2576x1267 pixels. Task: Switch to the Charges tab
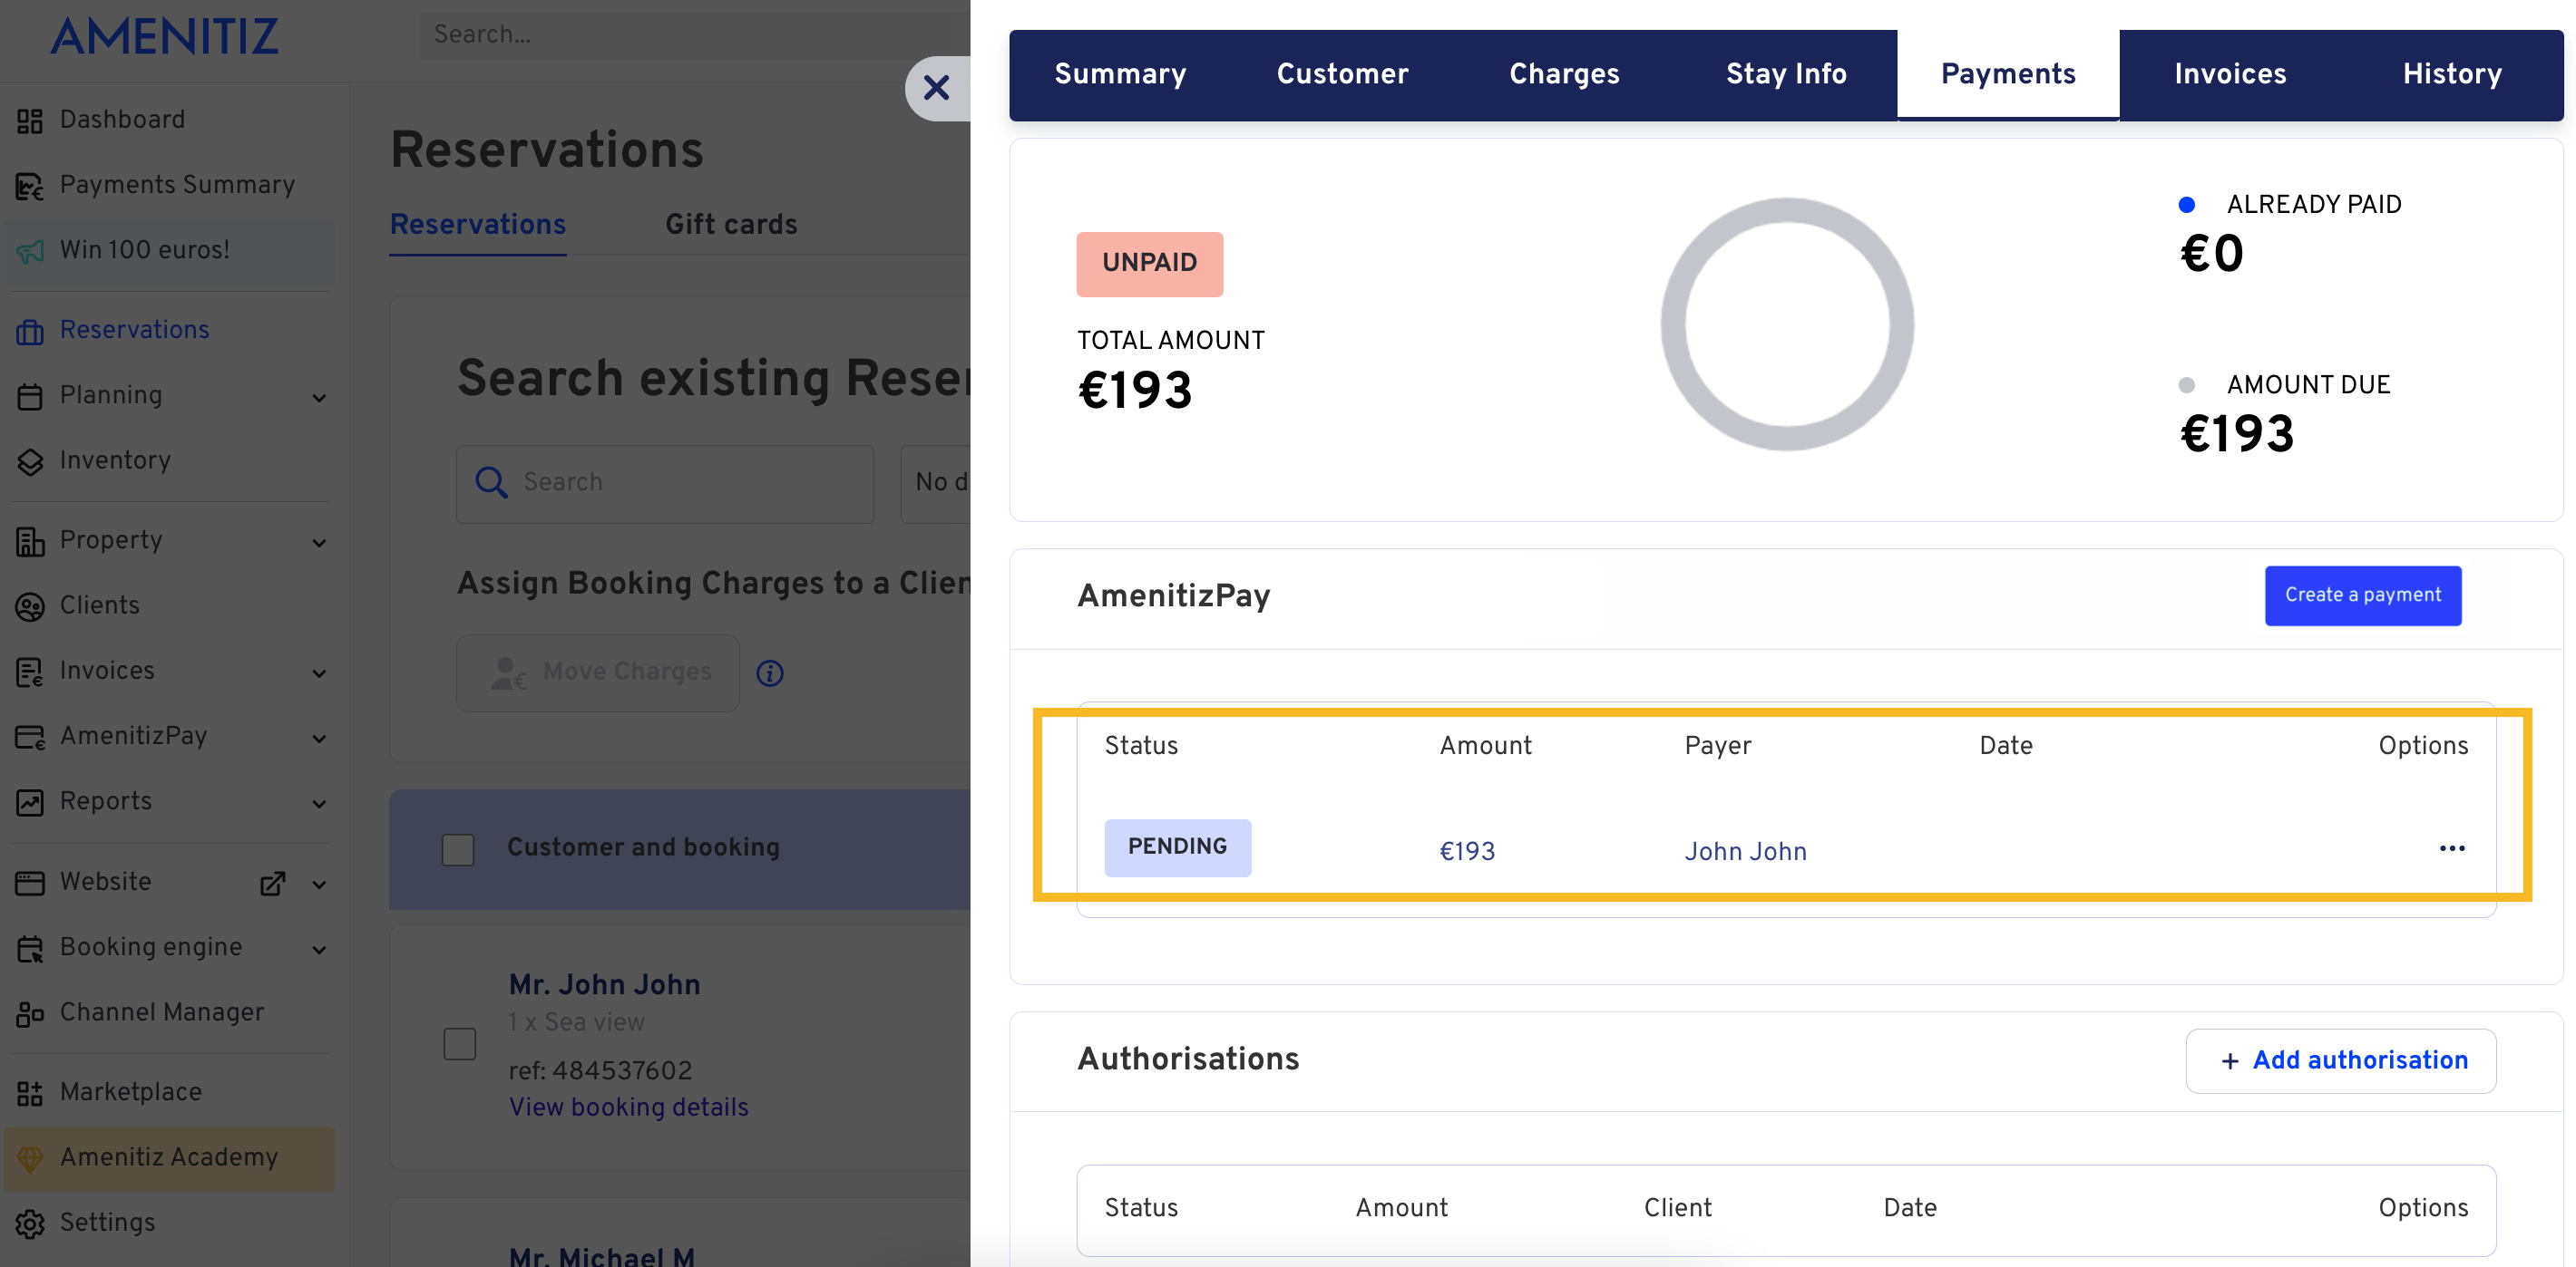(1564, 75)
